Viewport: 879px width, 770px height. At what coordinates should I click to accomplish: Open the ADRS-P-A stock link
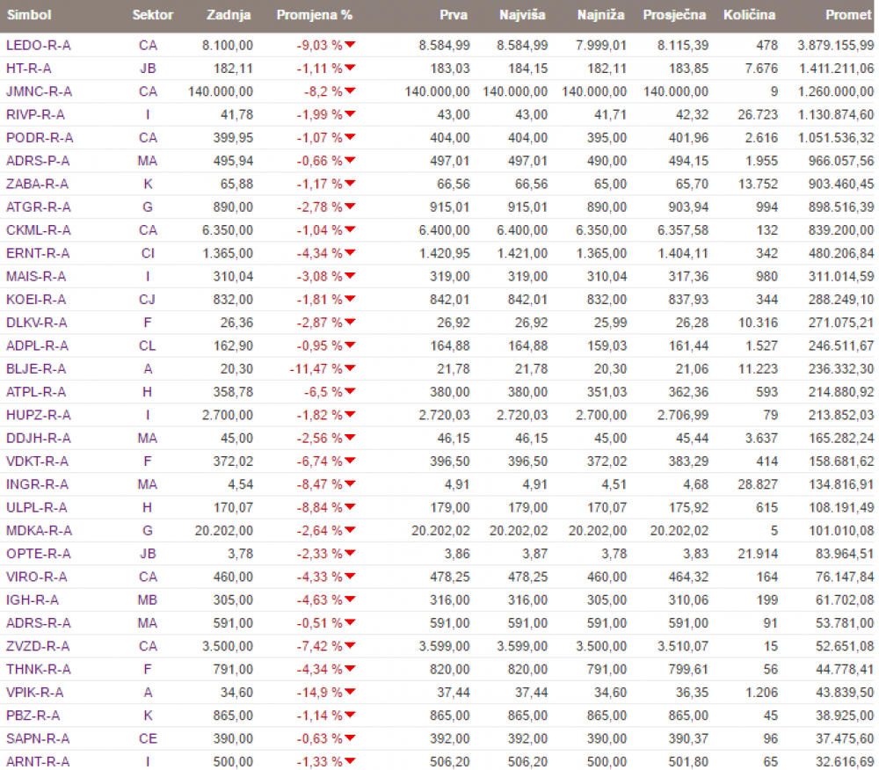(x=38, y=161)
